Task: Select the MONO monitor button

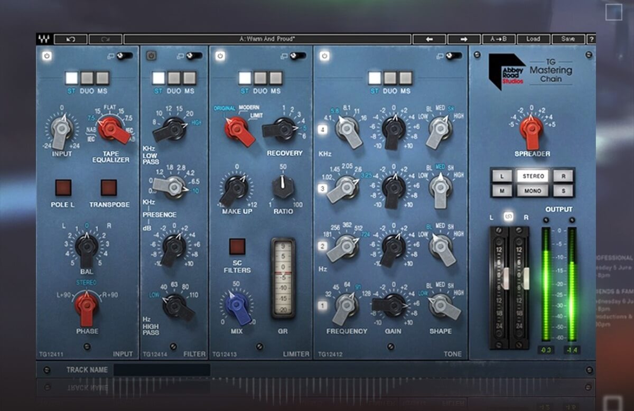Action: coord(533,190)
